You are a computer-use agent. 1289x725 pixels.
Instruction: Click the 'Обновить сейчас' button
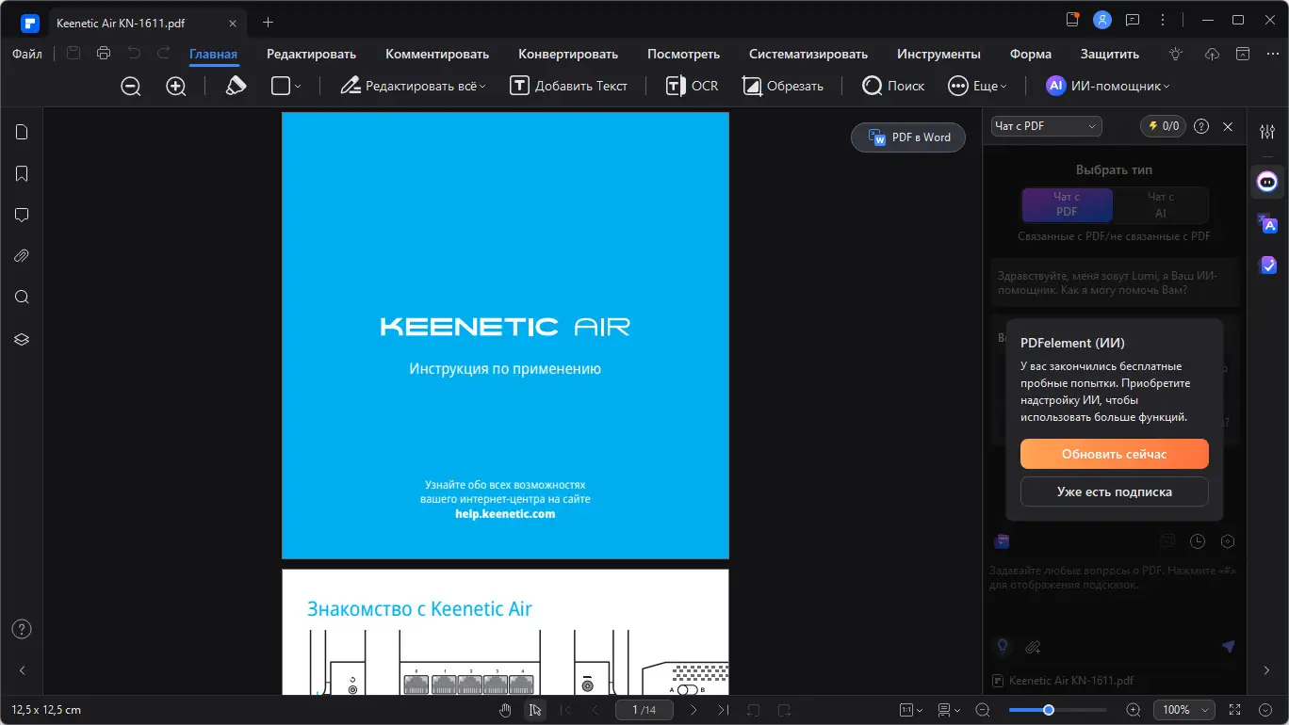tap(1115, 454)
